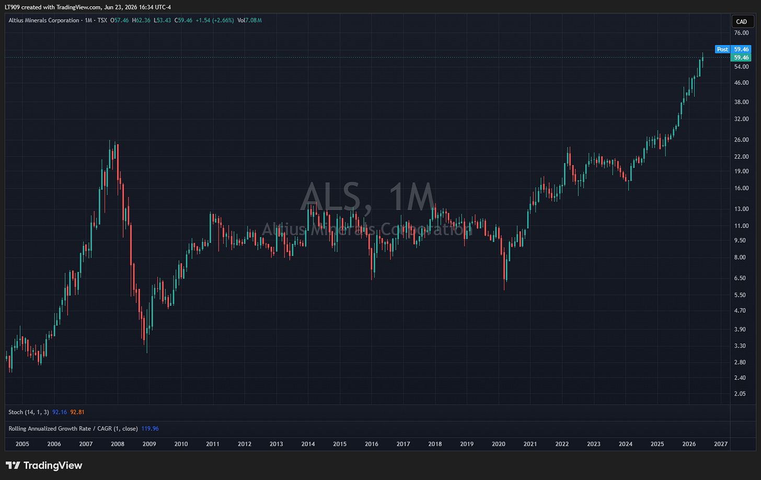Image resolution: width=761 pixels, height=480 pixels.
Task: Click the high value H62.36
Action: tap(141, 20)
